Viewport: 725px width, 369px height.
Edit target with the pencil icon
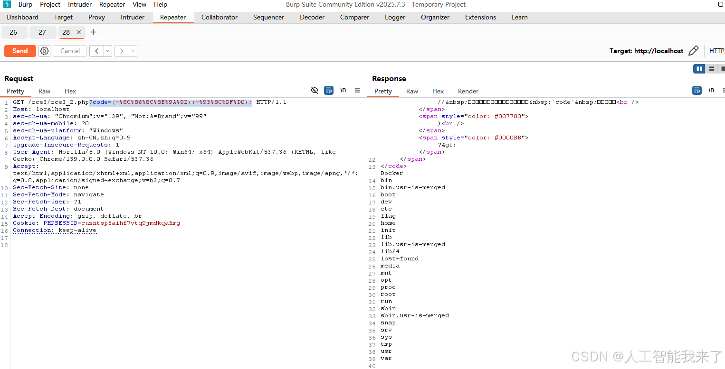694,51
